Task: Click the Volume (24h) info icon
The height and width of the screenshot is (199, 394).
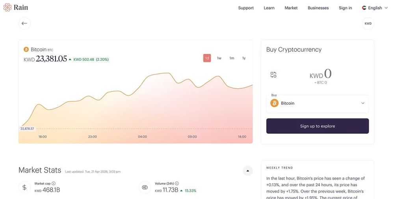Action: tap(177, 183)
